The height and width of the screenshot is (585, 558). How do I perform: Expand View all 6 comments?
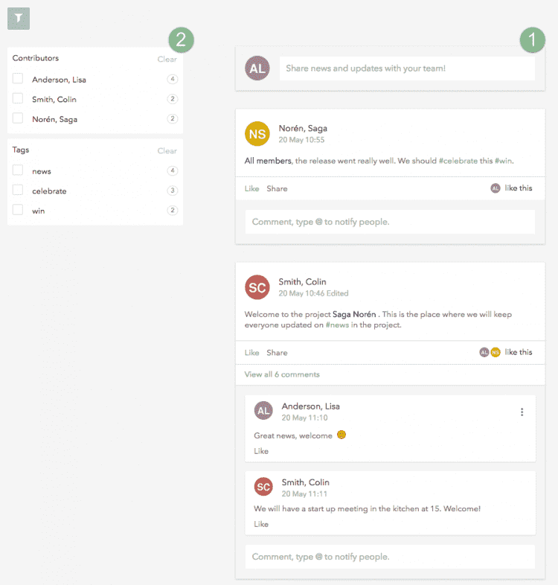pos(282,374)
